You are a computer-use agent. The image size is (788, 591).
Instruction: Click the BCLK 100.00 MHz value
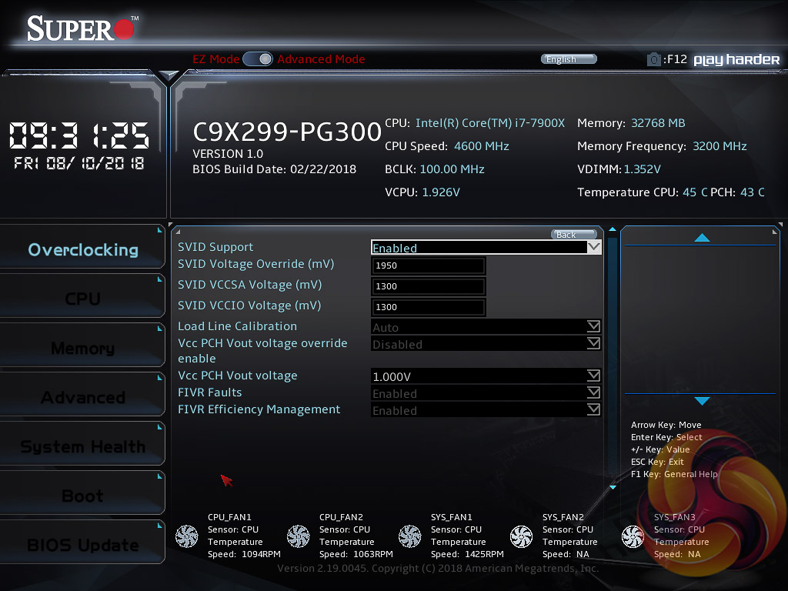coord(452,169)
